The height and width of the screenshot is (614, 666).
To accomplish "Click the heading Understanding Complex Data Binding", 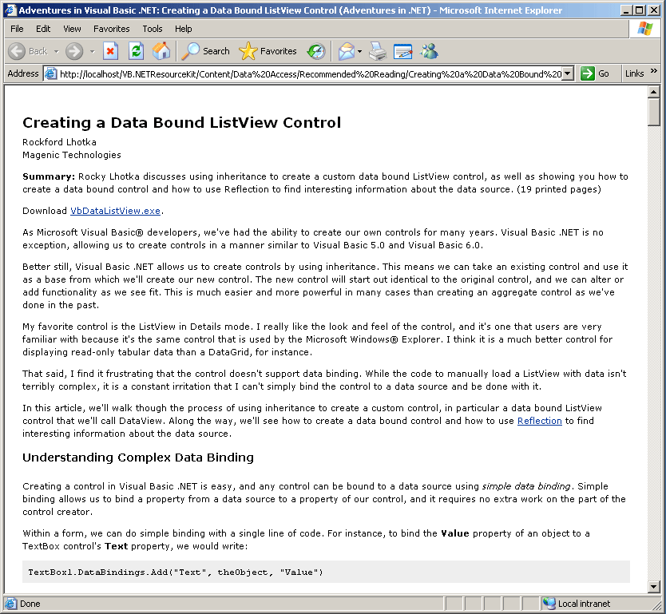I will (x=138, y=458).
